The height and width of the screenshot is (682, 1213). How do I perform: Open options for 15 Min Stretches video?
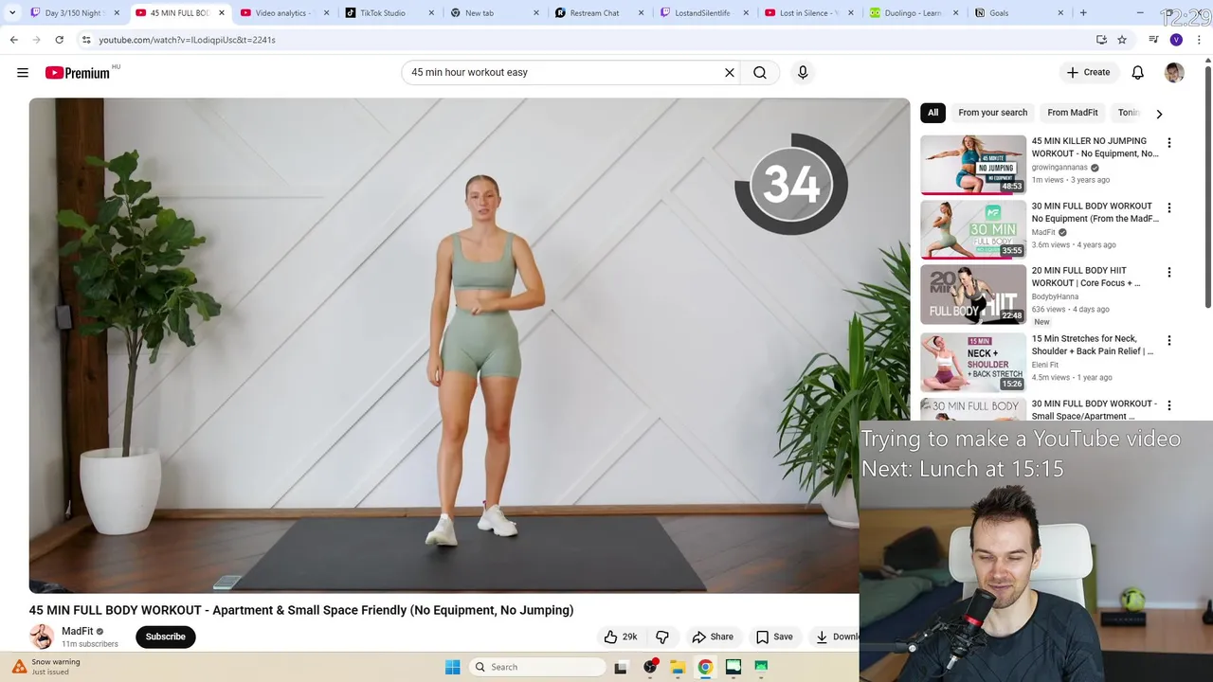1169,340
